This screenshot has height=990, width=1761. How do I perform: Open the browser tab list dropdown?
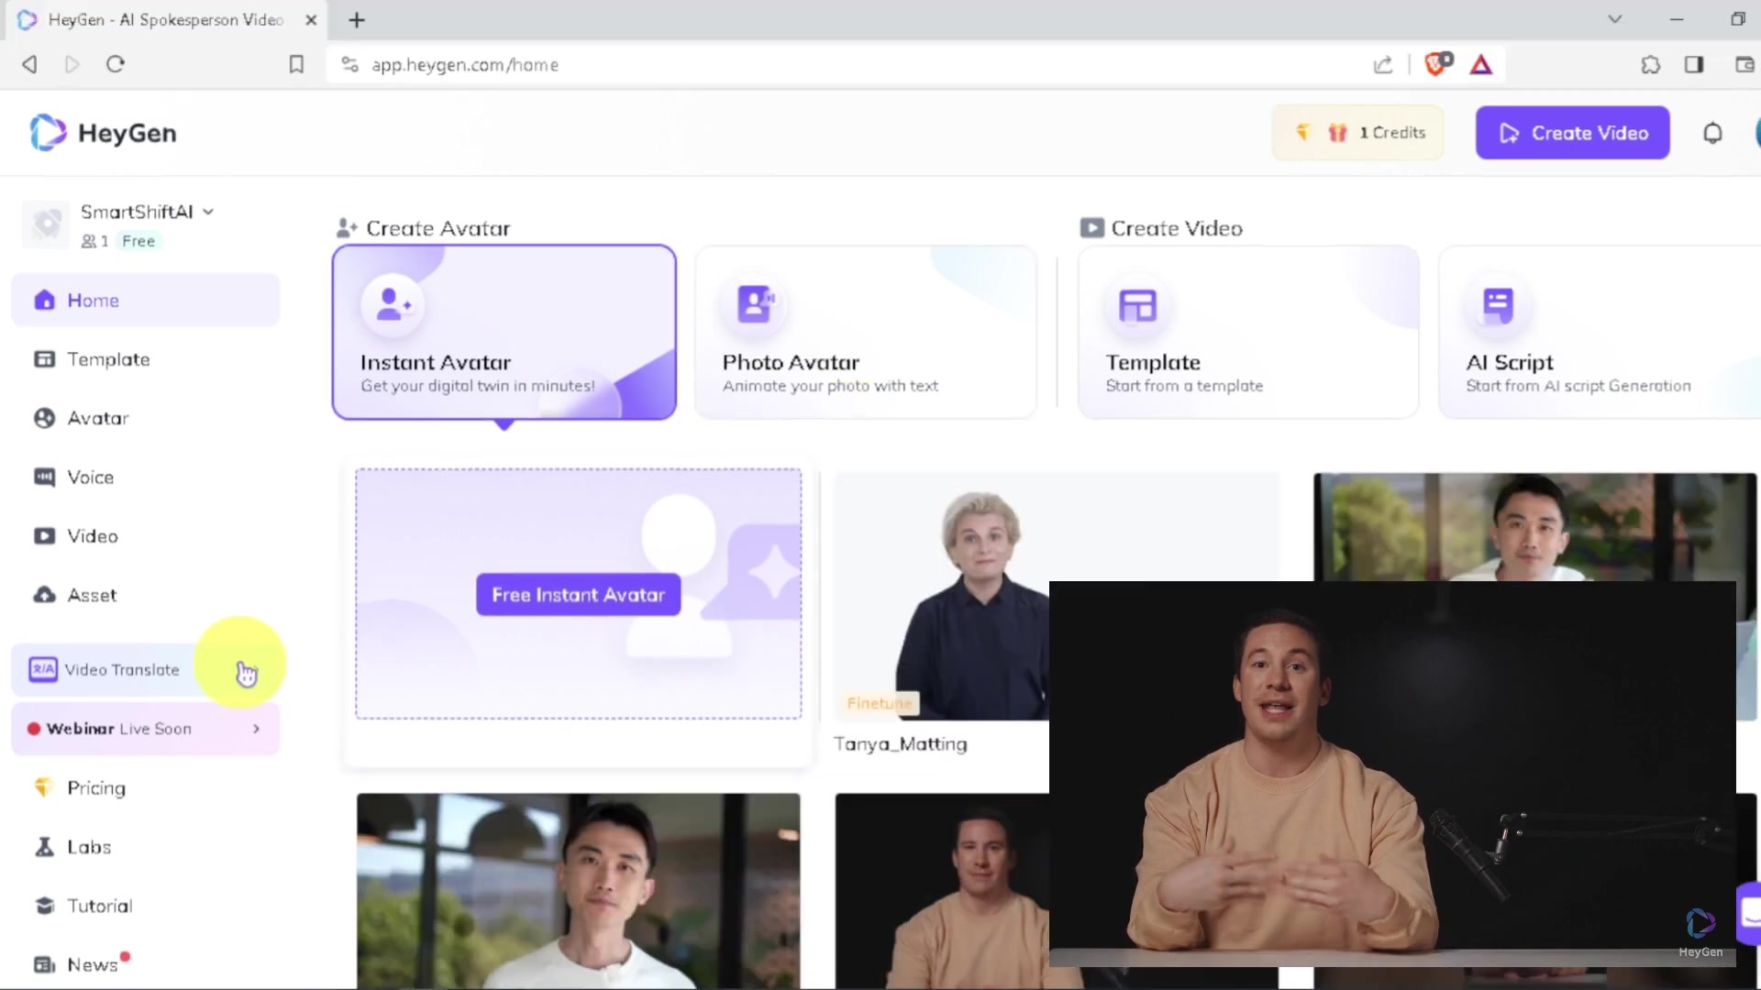coord(1615,19)
